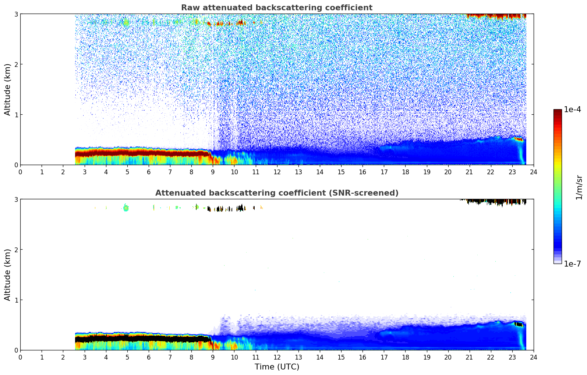Click the '1/m/sr' colorbar unit label
The image size is (587, 375).
[x=579, y=187]
